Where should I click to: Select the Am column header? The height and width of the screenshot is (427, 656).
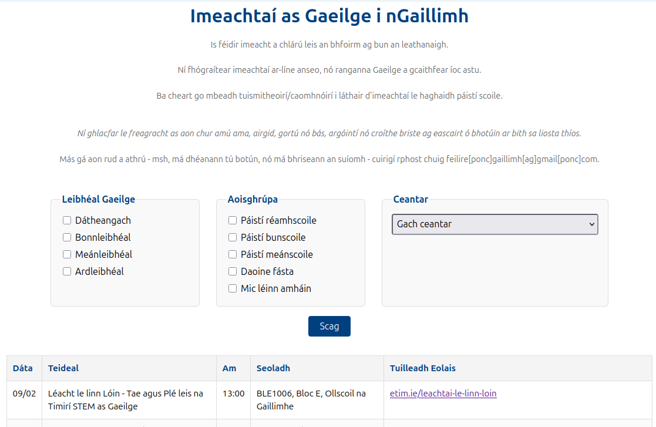pos(229,368)
